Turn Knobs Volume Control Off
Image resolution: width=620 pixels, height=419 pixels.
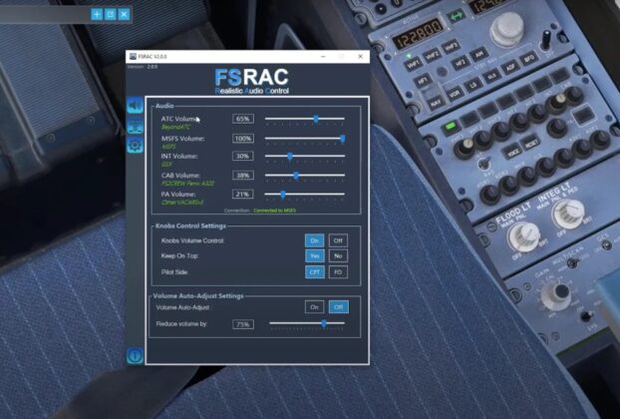338,240
